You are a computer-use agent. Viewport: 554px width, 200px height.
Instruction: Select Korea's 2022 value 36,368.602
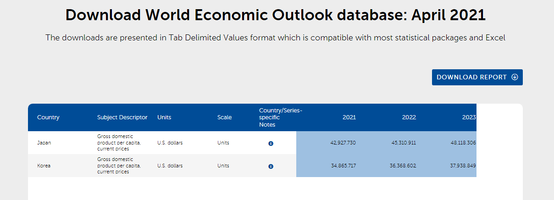point(403,166)
